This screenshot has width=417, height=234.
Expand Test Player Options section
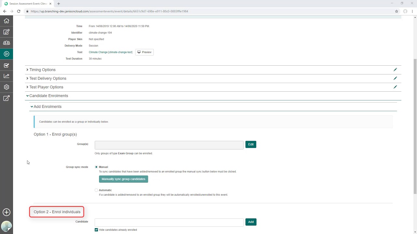click(x=45, y=87)
